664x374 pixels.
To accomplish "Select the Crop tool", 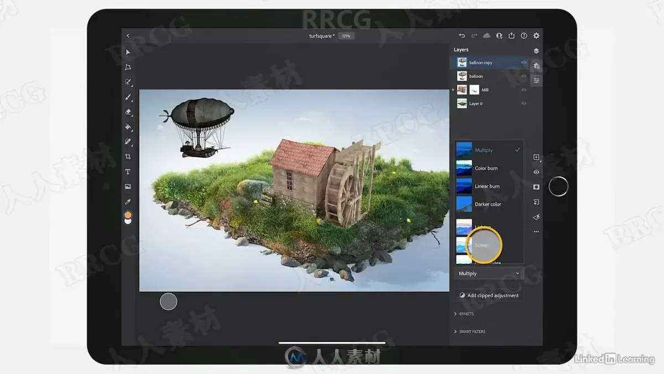I will point(128,157).
